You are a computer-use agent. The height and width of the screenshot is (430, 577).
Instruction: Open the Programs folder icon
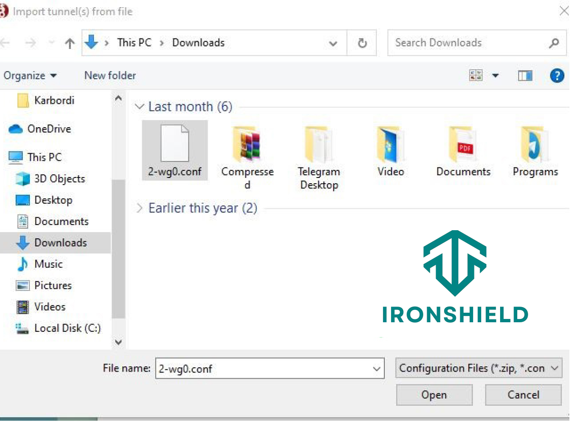535,145
